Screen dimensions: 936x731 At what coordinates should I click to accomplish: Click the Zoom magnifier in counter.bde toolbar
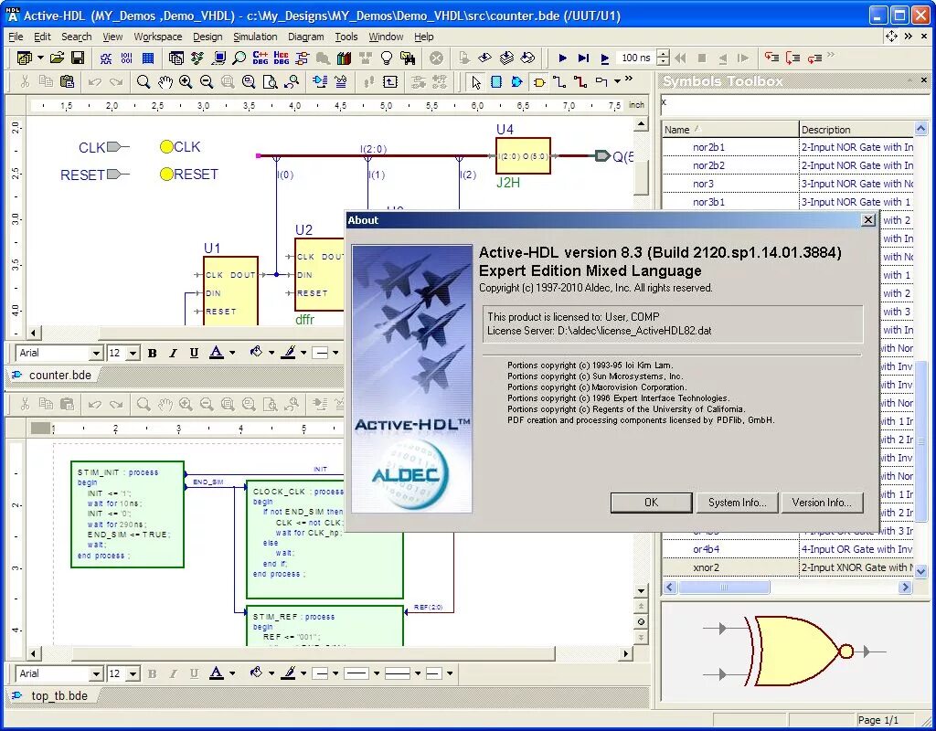coord(144,81)
